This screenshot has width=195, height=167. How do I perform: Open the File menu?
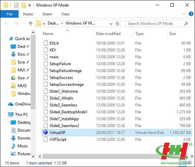pos(10,14)
